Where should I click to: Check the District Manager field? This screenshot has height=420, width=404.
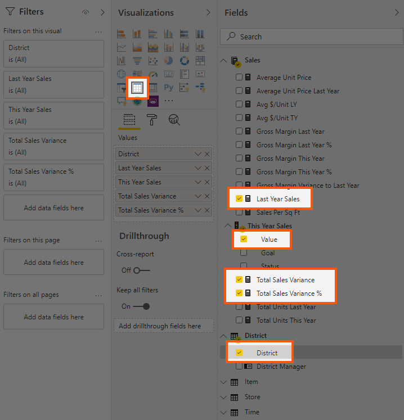pyautogui.click(x=239, y=367)
